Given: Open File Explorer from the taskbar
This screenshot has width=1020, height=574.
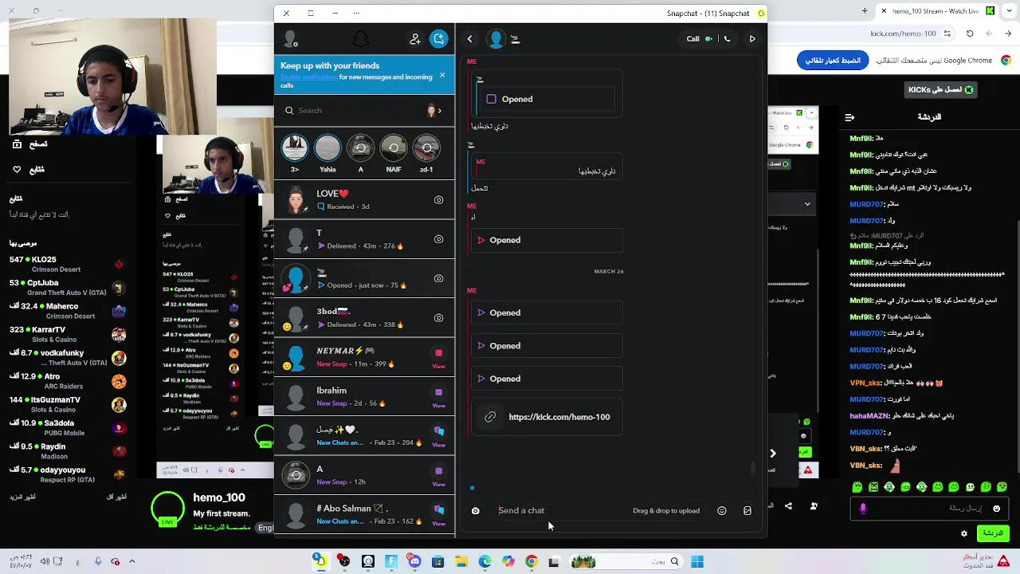Looking at the screenshot, I should 461,562.
